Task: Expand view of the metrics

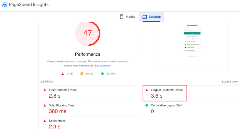Action: point(229,82)
